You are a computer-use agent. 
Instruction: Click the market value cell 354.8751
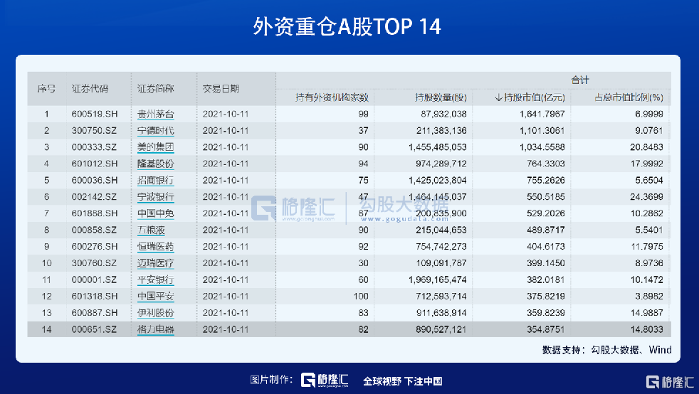pos(546,330)
